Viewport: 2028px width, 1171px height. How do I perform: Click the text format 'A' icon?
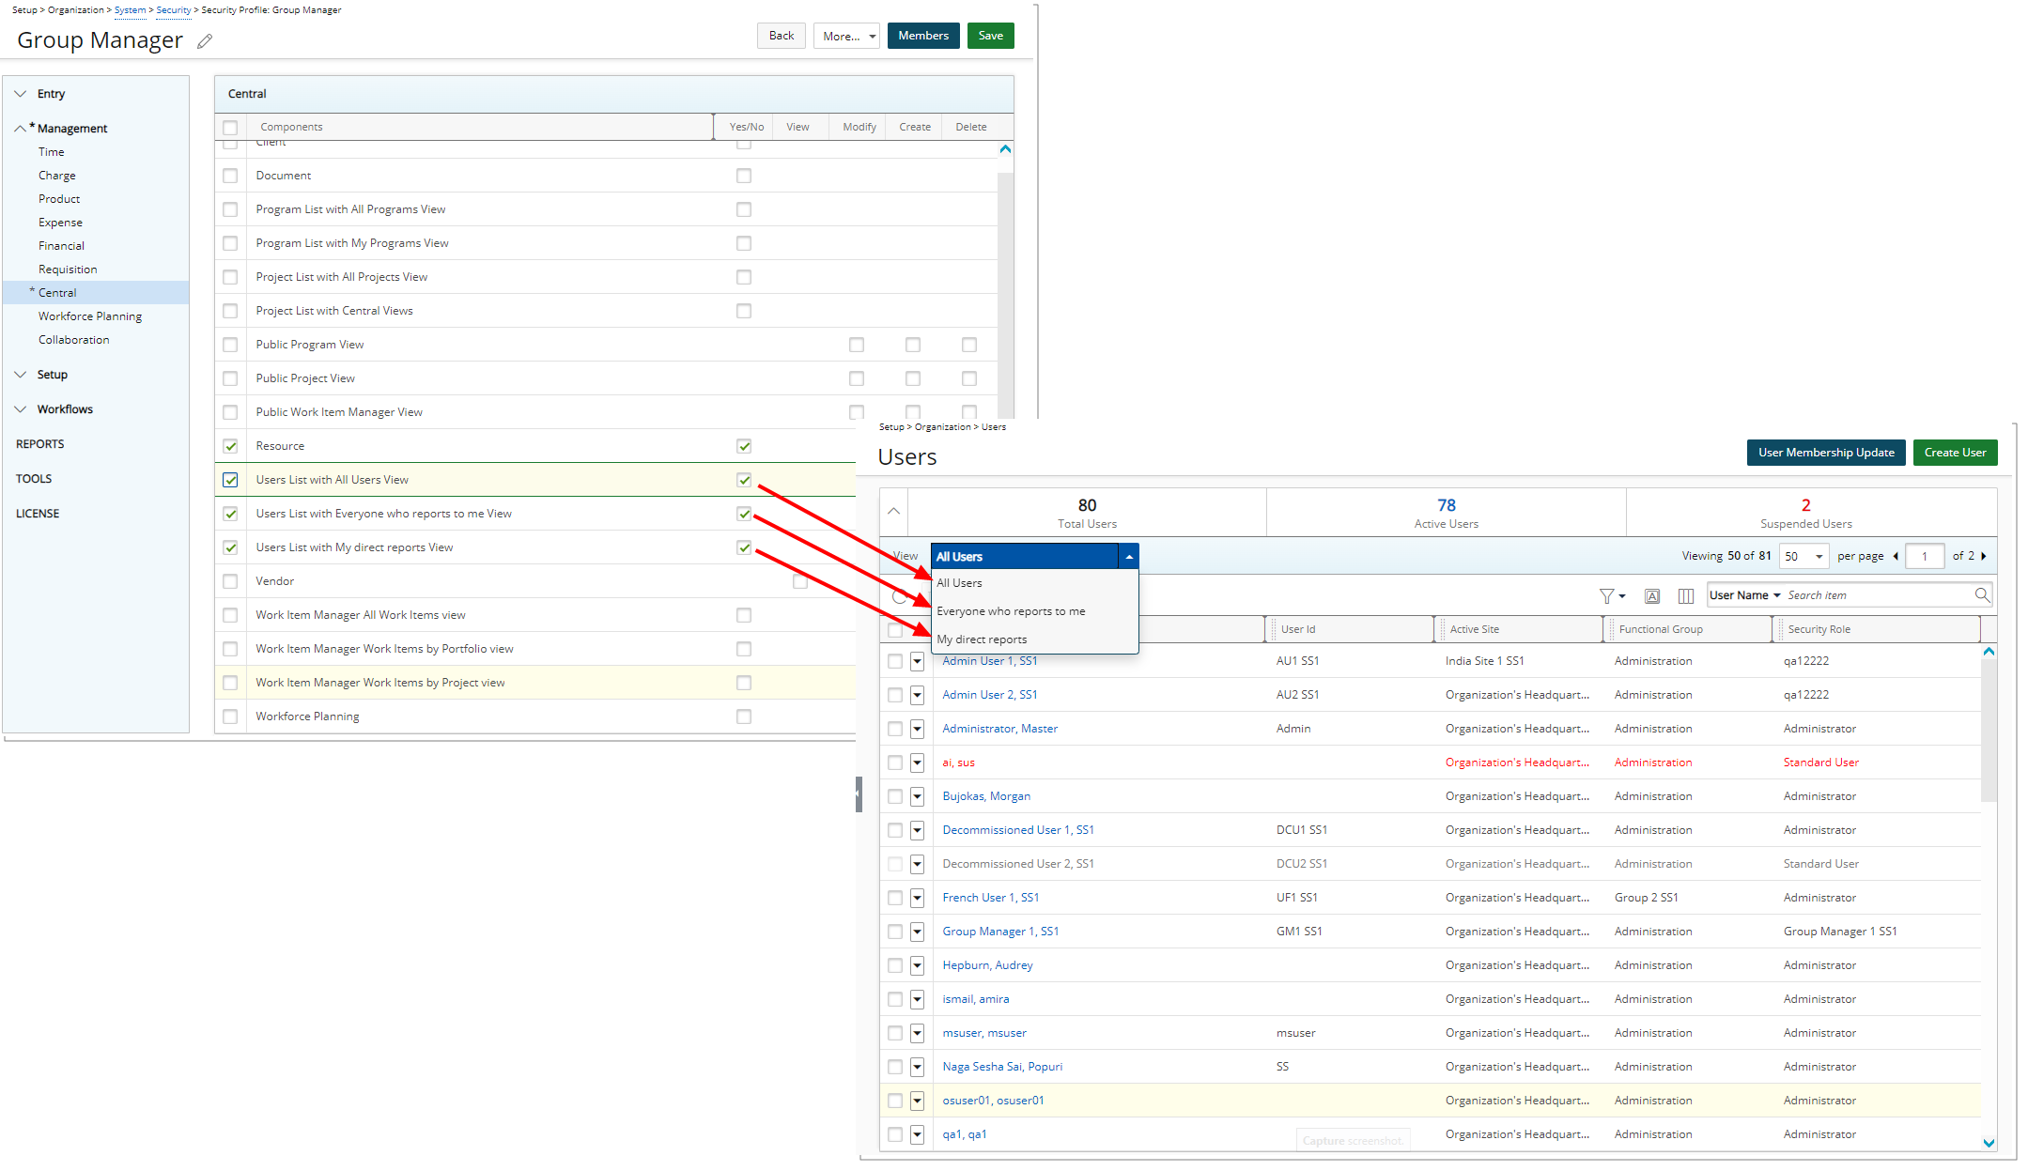[1652, 596]
